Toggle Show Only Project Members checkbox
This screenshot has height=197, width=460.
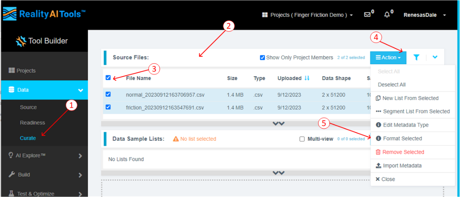[262, 57]
